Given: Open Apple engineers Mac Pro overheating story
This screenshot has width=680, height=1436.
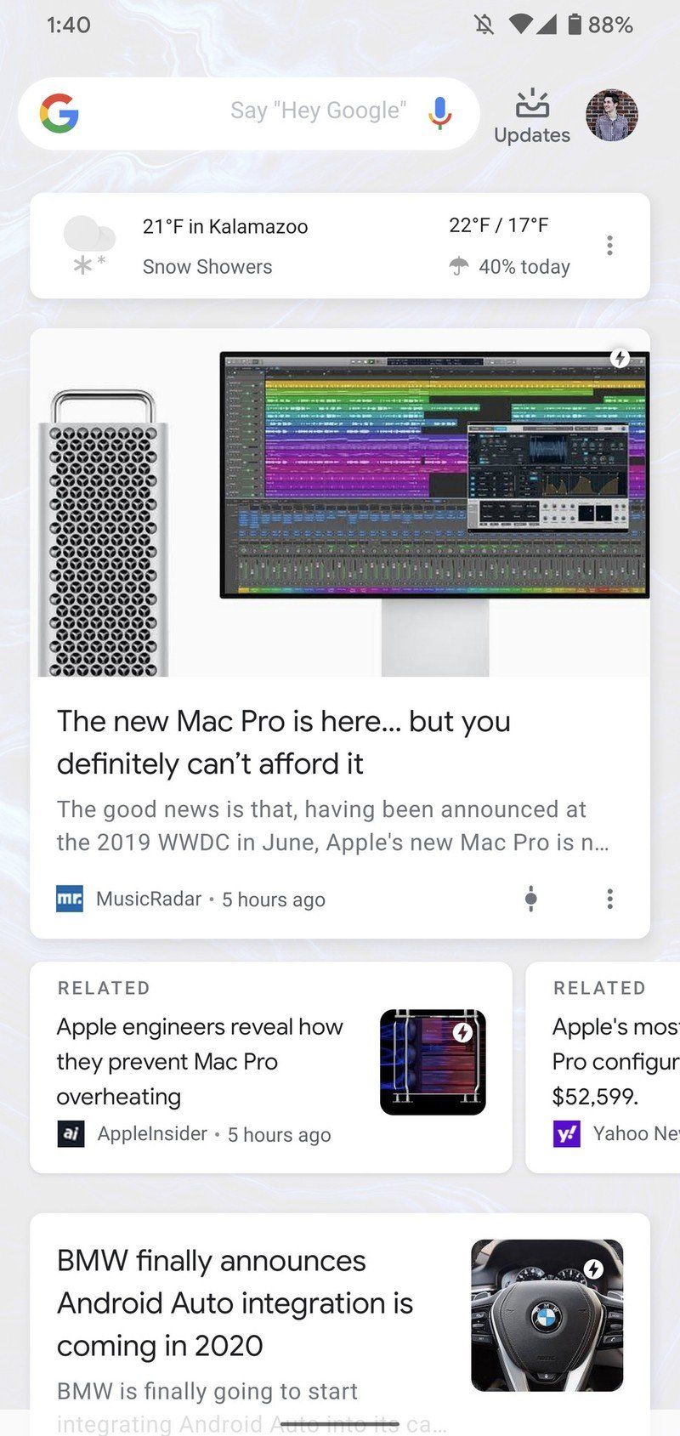Looking at the screenshot, I should pyautogui.click(x=200, y=1061).
